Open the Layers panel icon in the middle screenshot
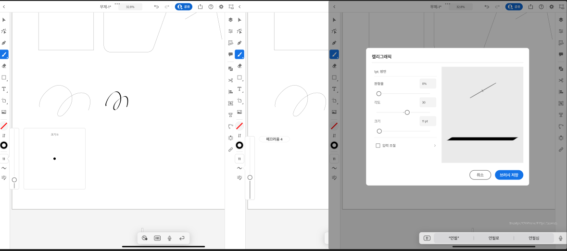The height and width of the screenshot is (251, 567). 231,20
